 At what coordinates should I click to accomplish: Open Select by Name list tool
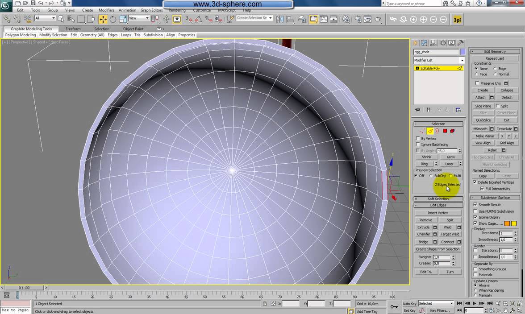coord(71,19)
